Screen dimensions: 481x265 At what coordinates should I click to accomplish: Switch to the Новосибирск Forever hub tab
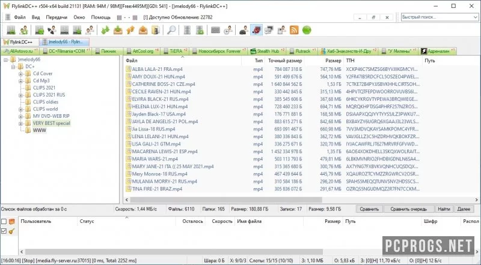(x=219, y=51)
